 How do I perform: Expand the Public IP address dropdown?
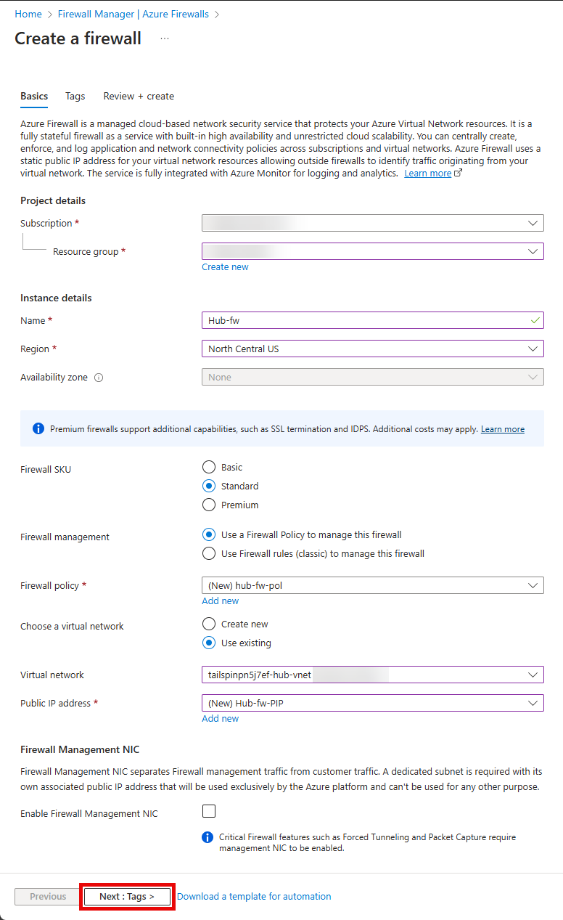point(373,703)
